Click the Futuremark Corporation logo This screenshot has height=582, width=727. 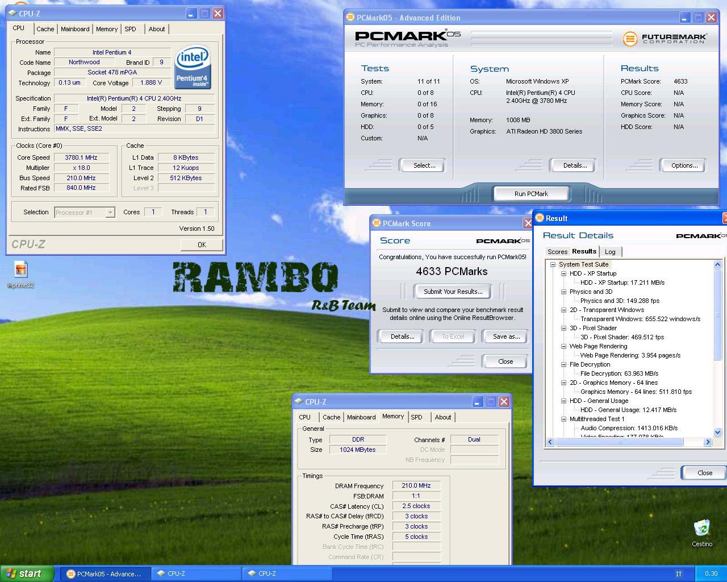tap(665, 39)
